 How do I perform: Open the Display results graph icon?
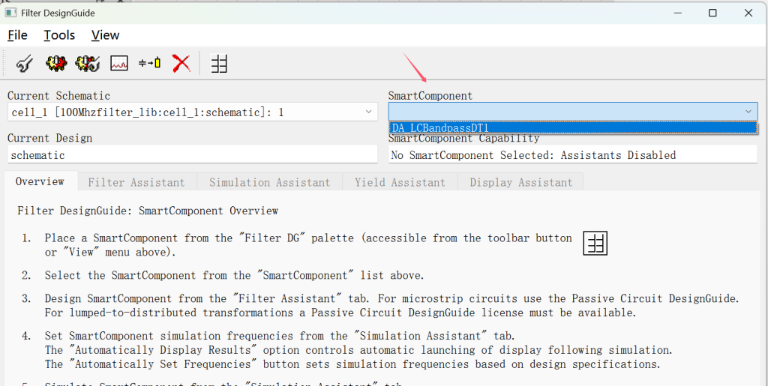coord(119,64)
